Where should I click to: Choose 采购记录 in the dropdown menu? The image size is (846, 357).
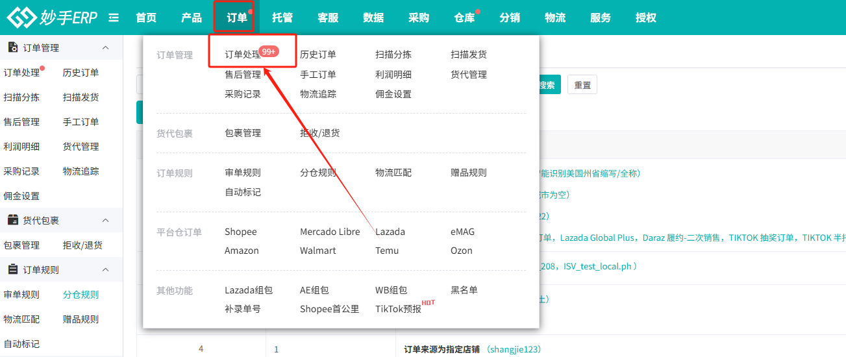coord(243,94)
